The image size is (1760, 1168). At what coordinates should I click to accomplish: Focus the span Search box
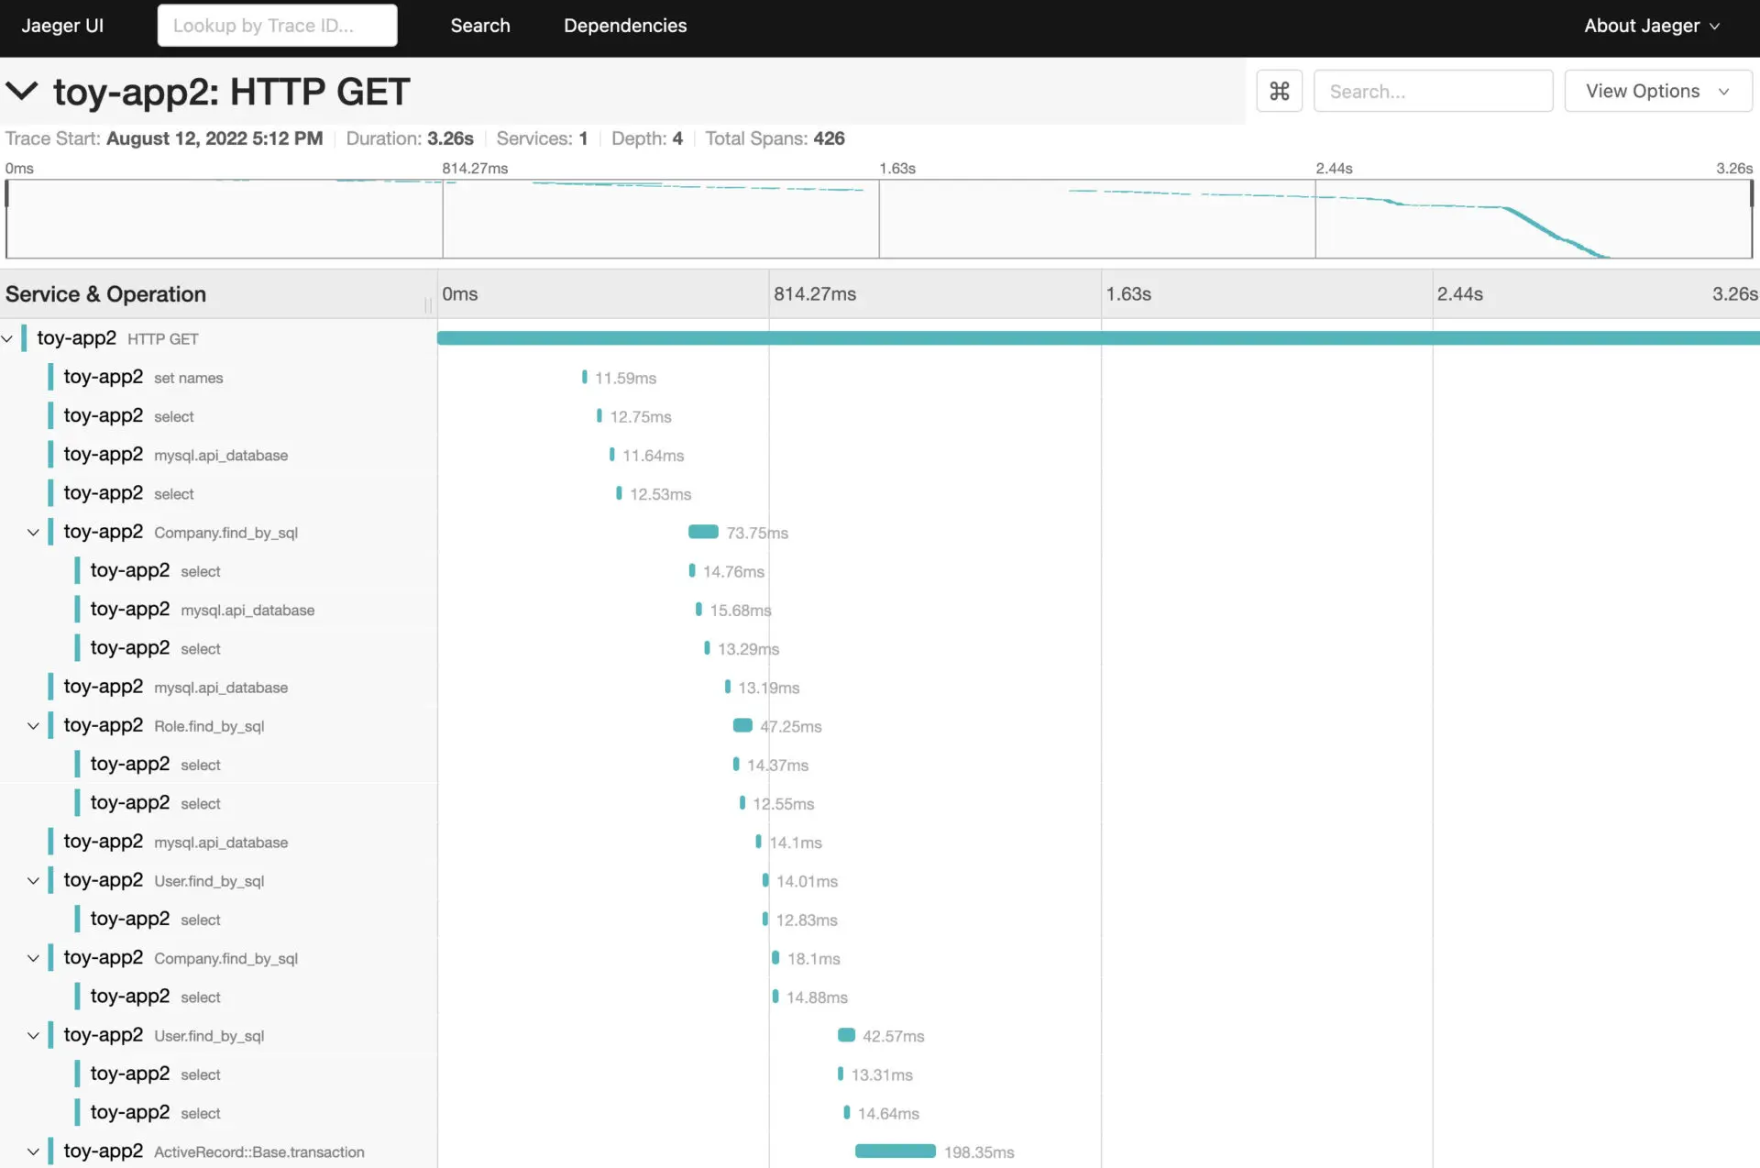pyautogui.click(x=1433, y=91)
